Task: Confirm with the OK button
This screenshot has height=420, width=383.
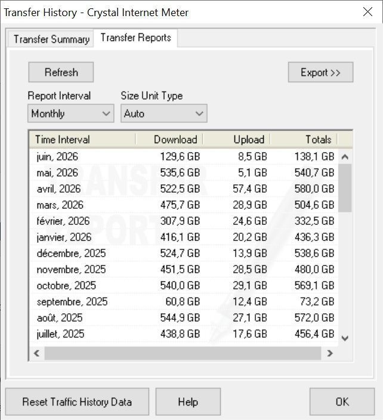Action: 342,402
